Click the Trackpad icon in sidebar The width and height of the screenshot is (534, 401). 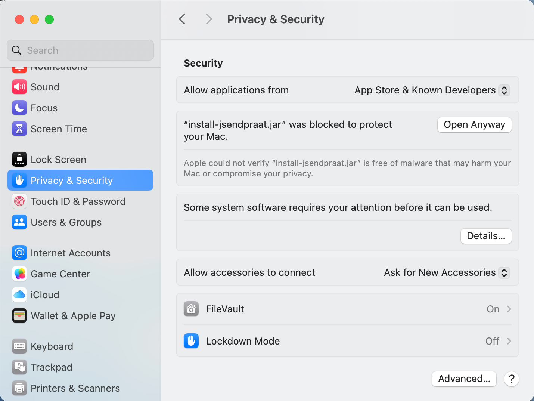click(19, 367)
